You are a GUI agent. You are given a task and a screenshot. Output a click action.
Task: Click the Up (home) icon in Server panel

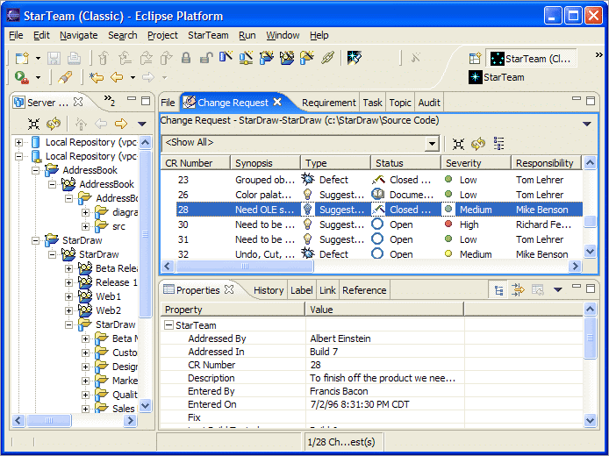pyautogui.click(x=81, y=125)
